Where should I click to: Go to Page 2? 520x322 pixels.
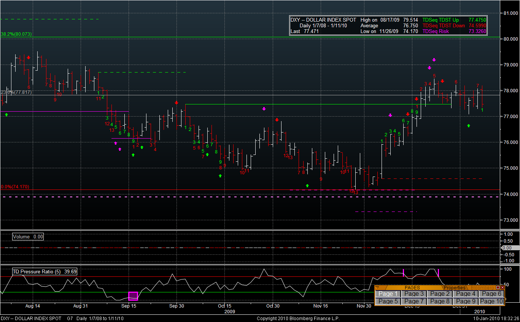coord(440,294)
